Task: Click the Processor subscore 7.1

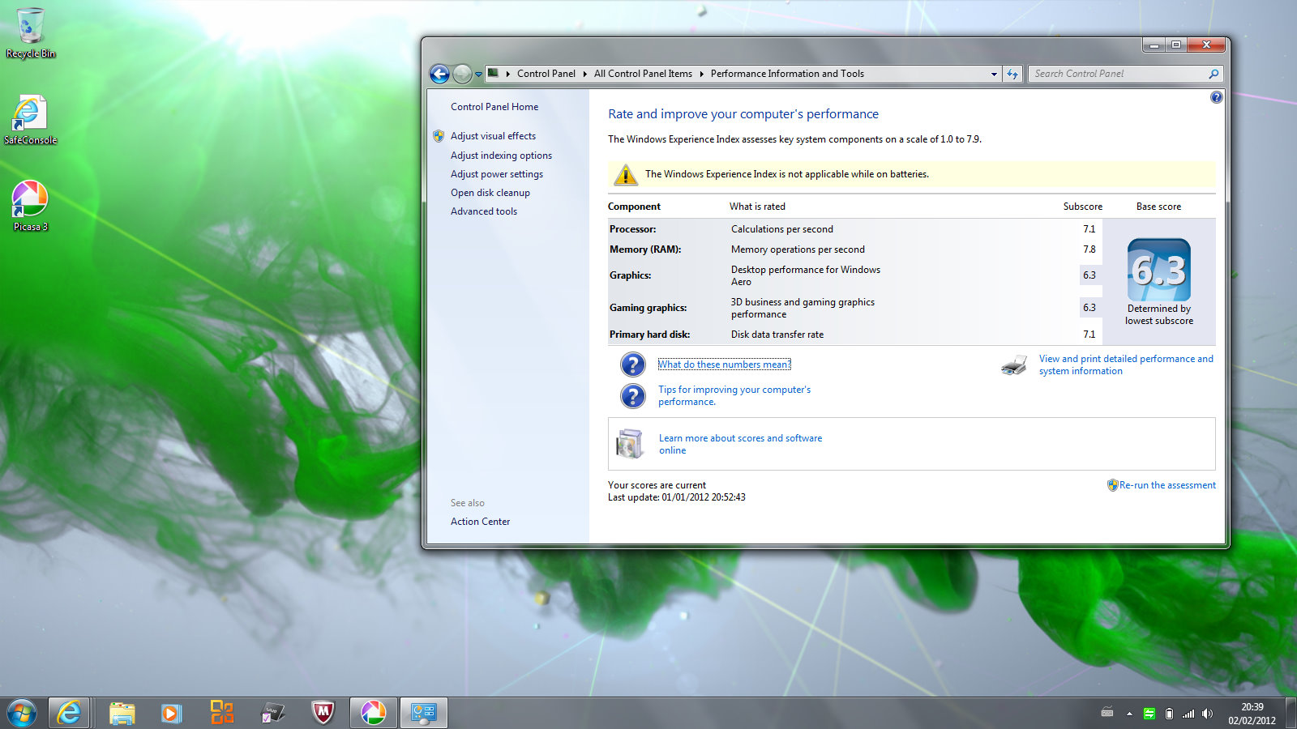Action: [x=1089, y=229]
